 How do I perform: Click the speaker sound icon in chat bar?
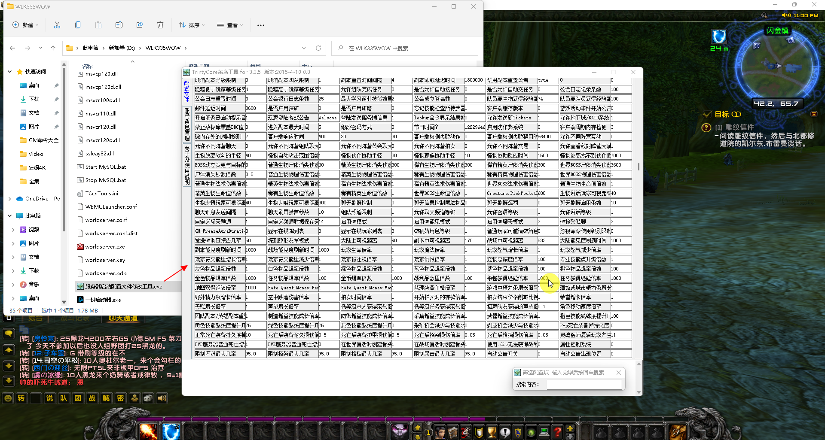pyautogui.click(x=162, y=398)
